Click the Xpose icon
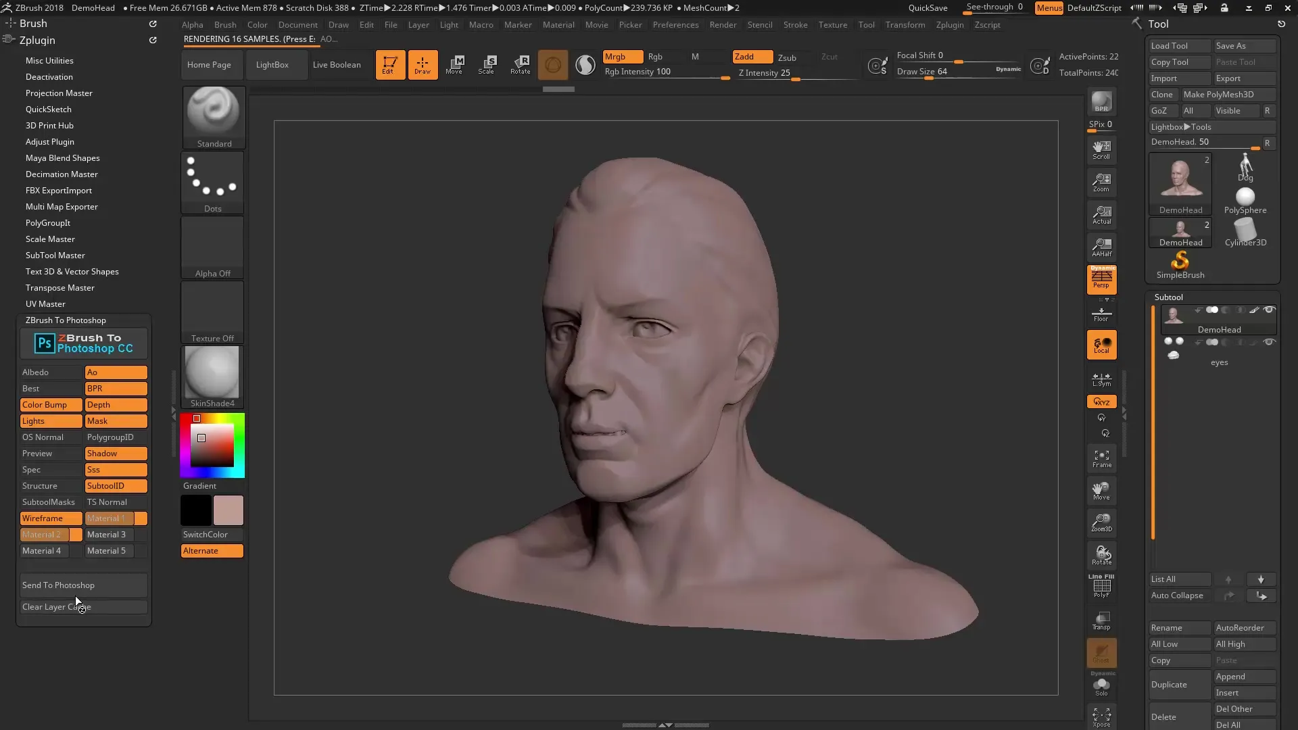Viewport: 1298px width, 730px height. [1101, 716]
